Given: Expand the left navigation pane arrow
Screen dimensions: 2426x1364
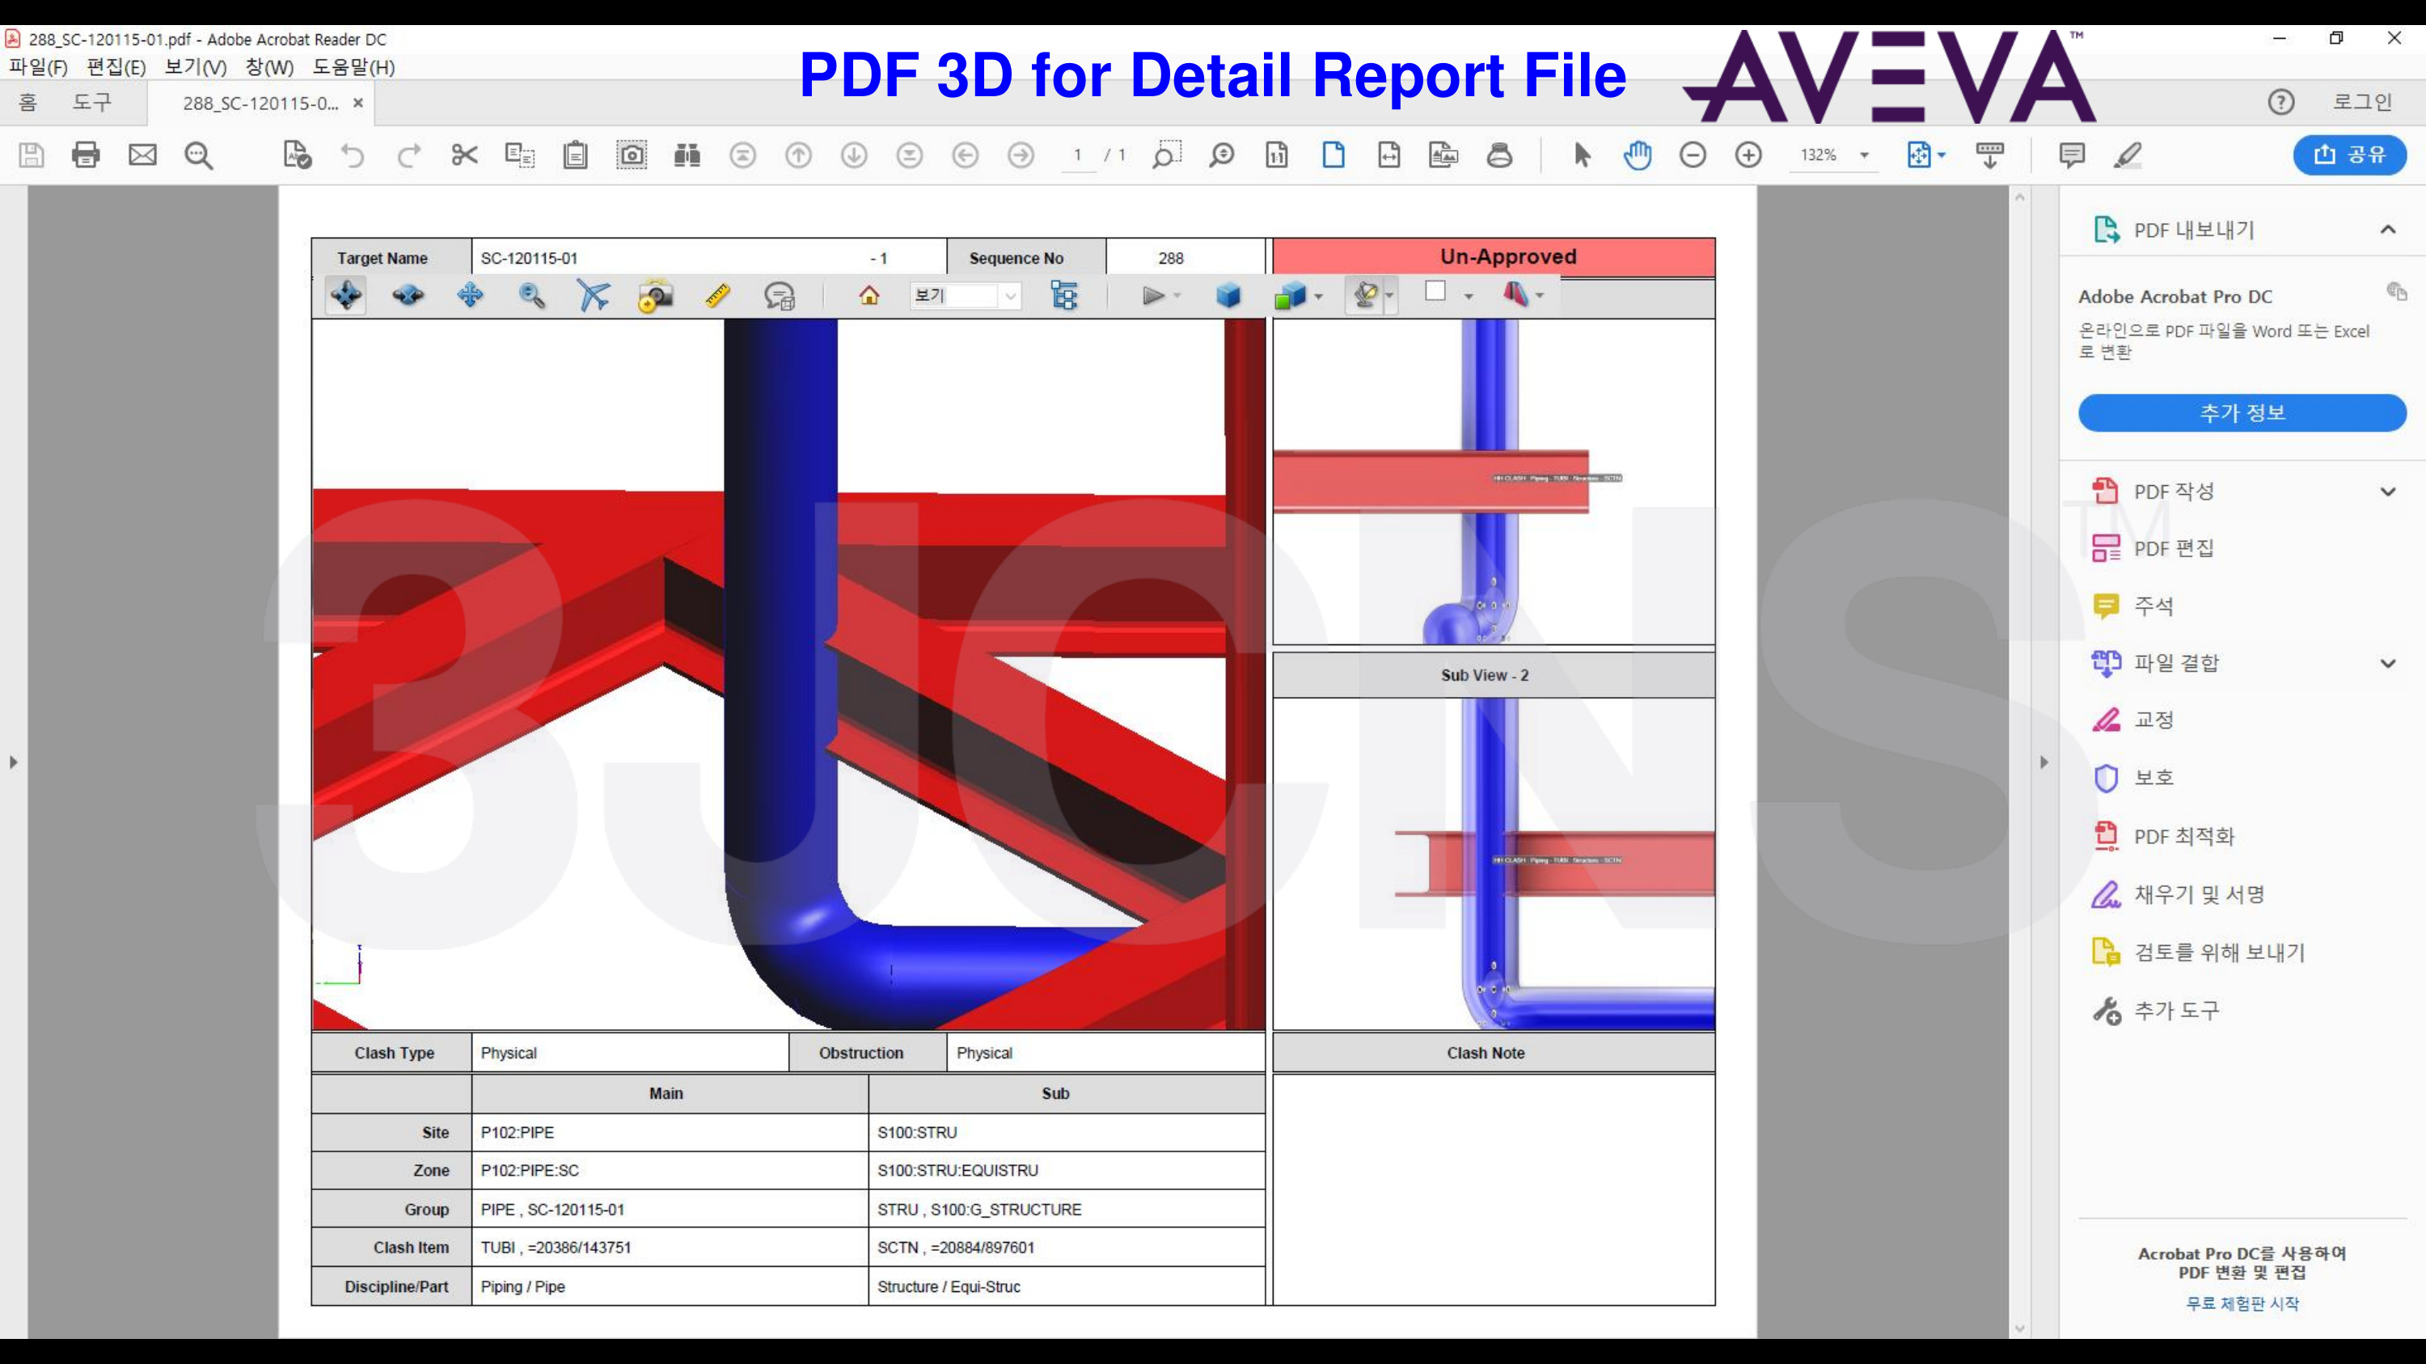Looking at the screenshot, I should 13,762.
